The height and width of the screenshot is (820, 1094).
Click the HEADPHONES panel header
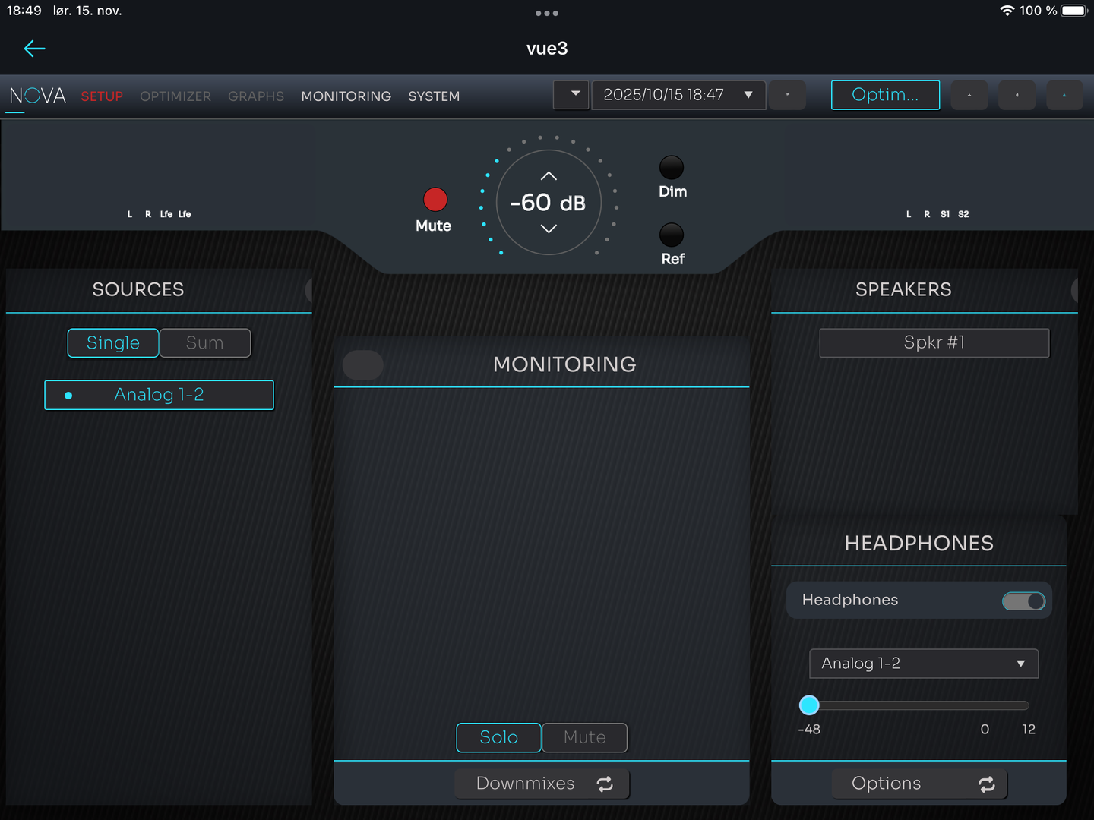click(919, 544)
